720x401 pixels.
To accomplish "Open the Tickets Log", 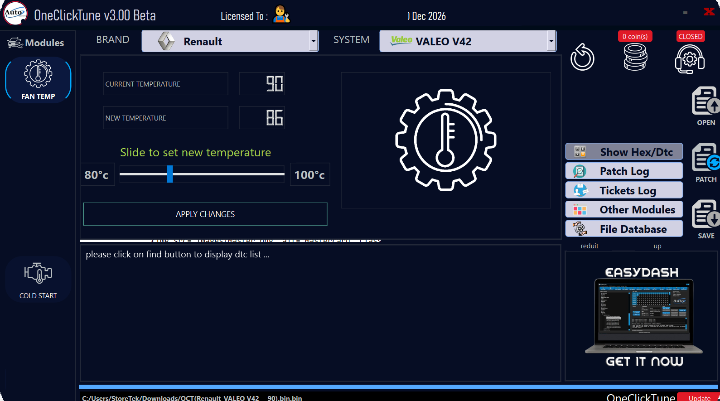I will pos(624,190).
